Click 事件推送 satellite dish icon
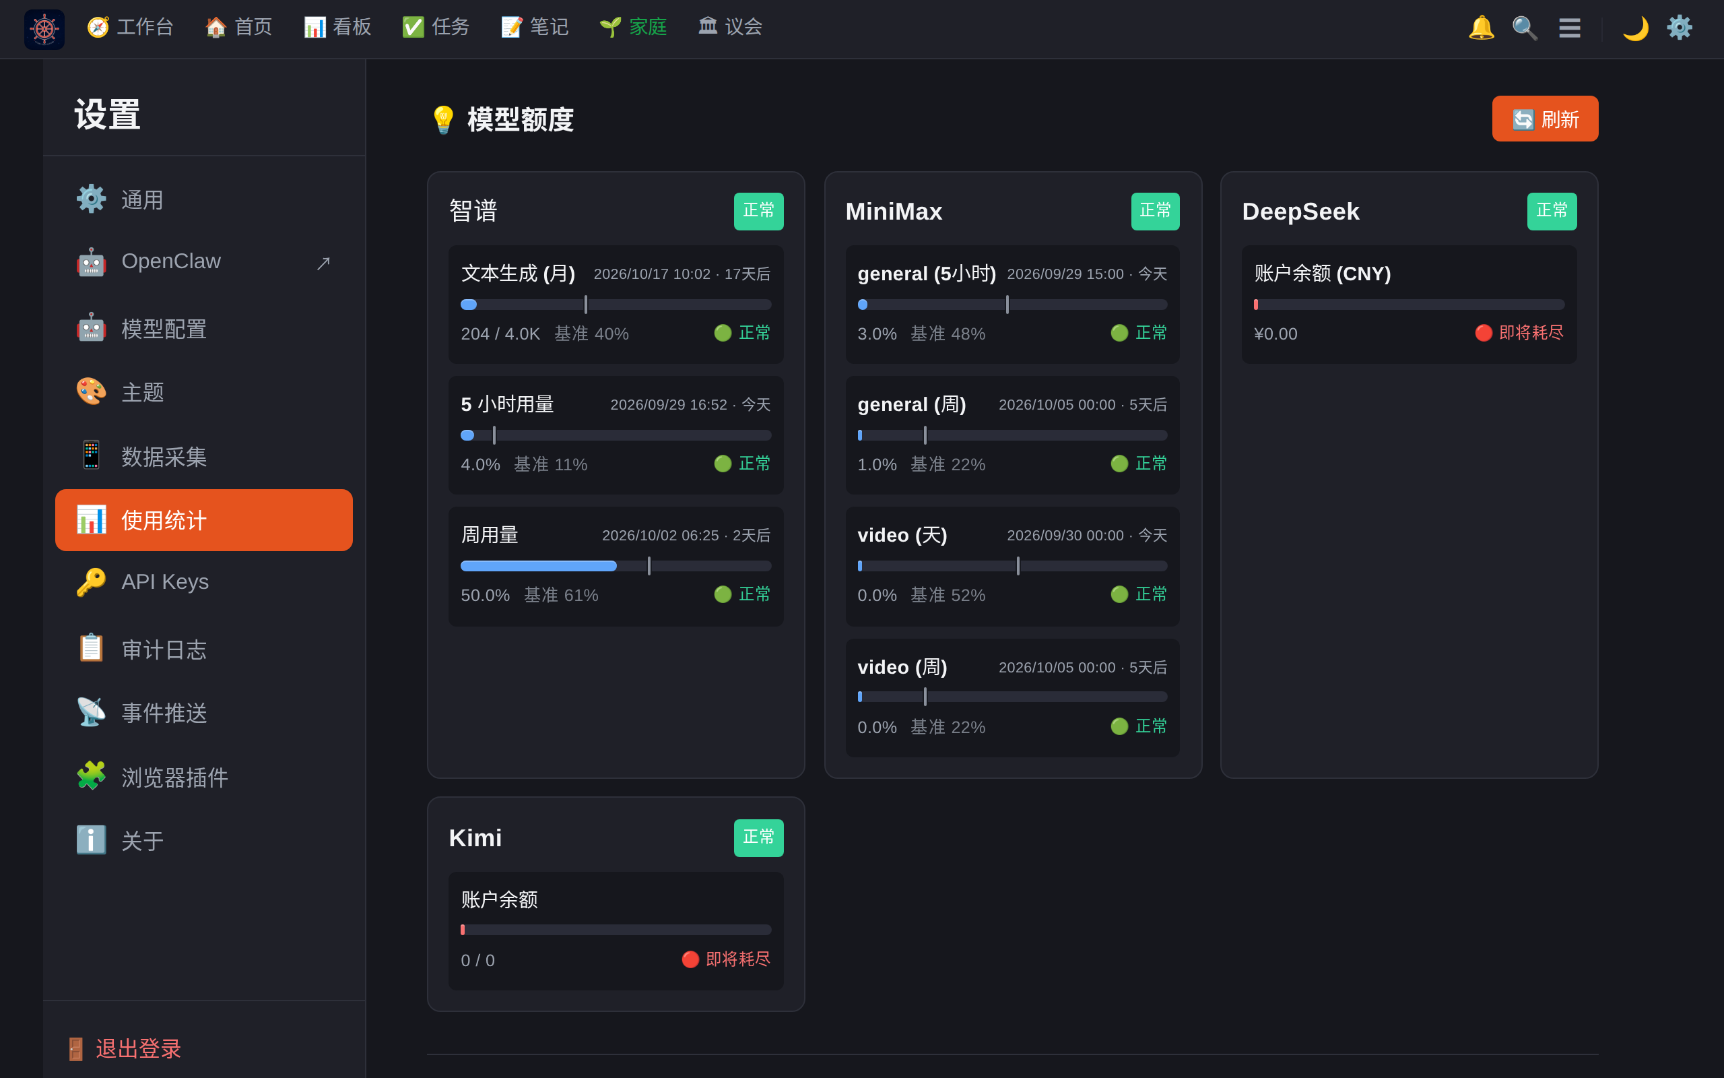Image resolution: width=1724 pixels, height=1078 pixels. 91,711
